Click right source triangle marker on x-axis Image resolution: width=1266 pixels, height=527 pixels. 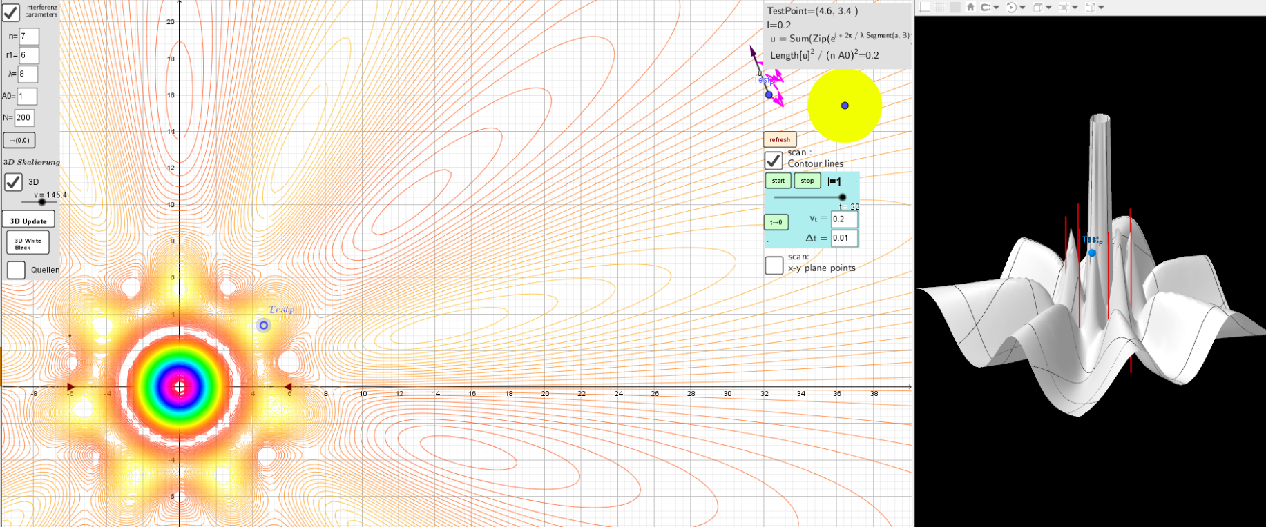pyautogui.click(x=288, y=387)
